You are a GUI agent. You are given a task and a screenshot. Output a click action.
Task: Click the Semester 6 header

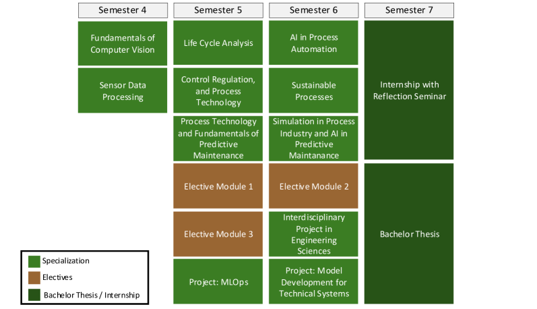pos(313,10)
